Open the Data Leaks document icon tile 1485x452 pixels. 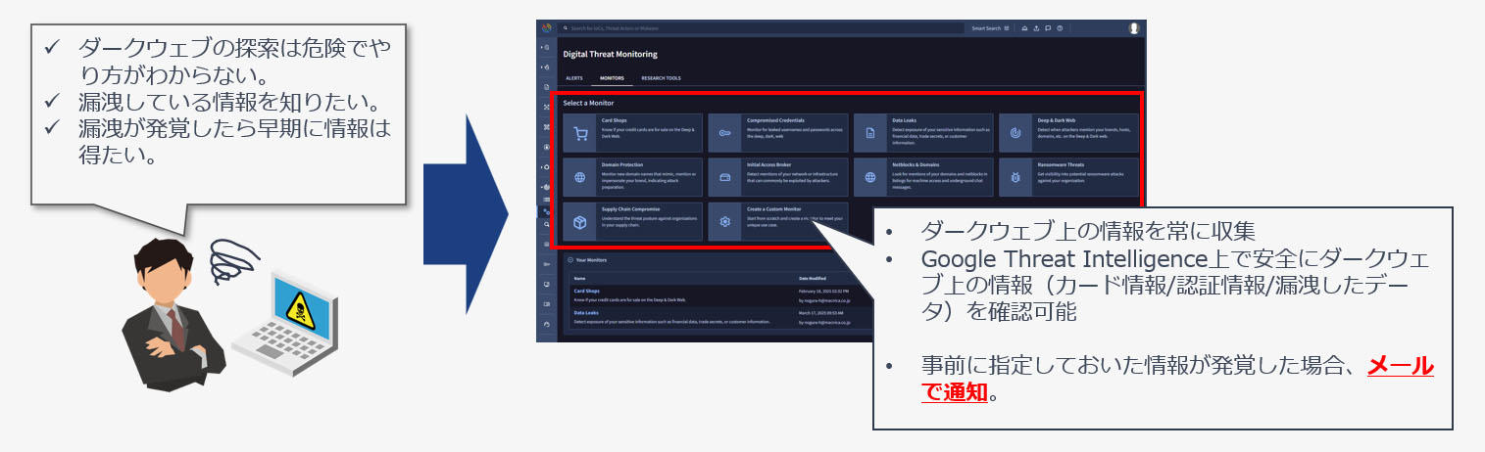(870, 133)
